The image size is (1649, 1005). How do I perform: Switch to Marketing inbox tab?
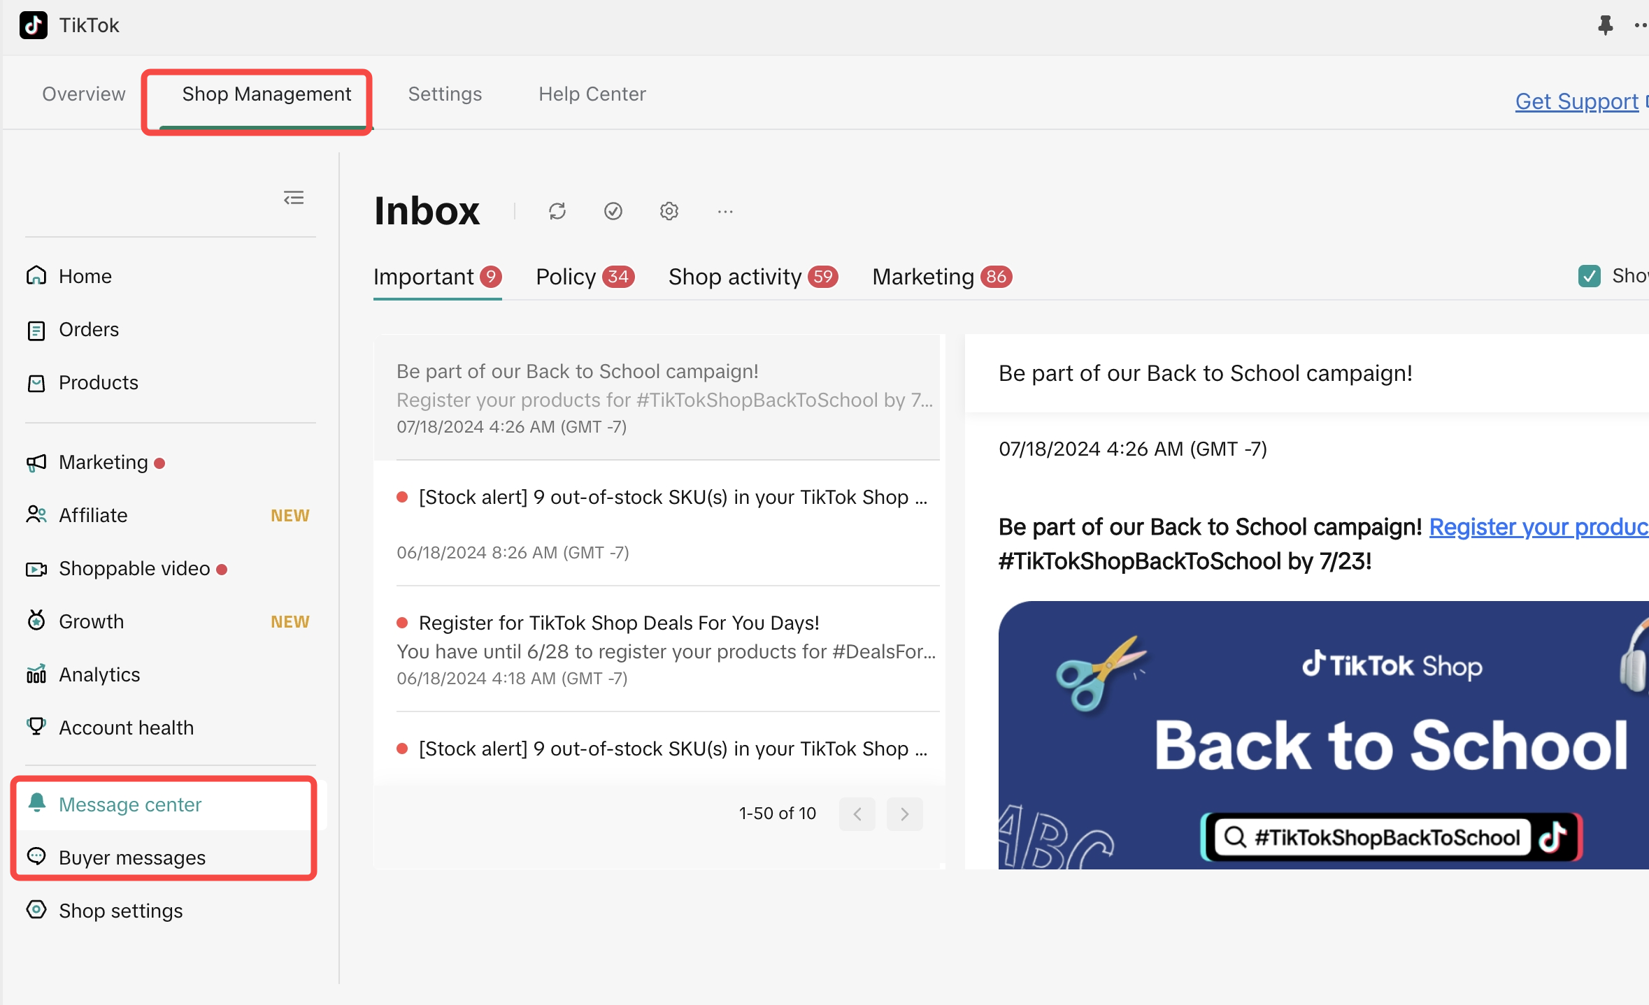942,277
